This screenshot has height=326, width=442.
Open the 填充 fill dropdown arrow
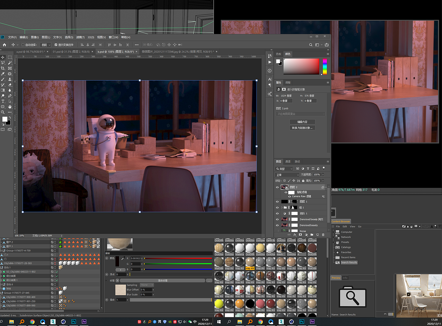323,181
